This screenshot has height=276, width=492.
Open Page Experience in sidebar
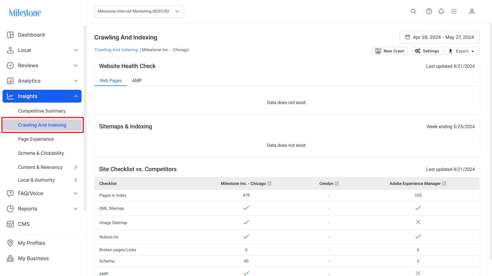pyautogui.click(x=36, y=139)
